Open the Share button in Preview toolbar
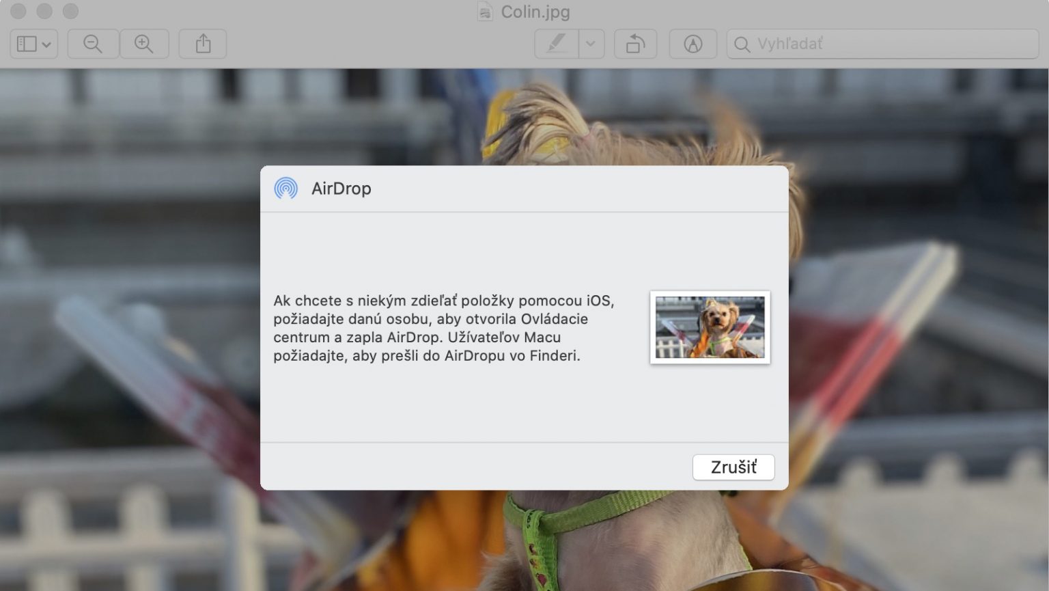This screenshot has height=591, width=1049. (203, 44)
